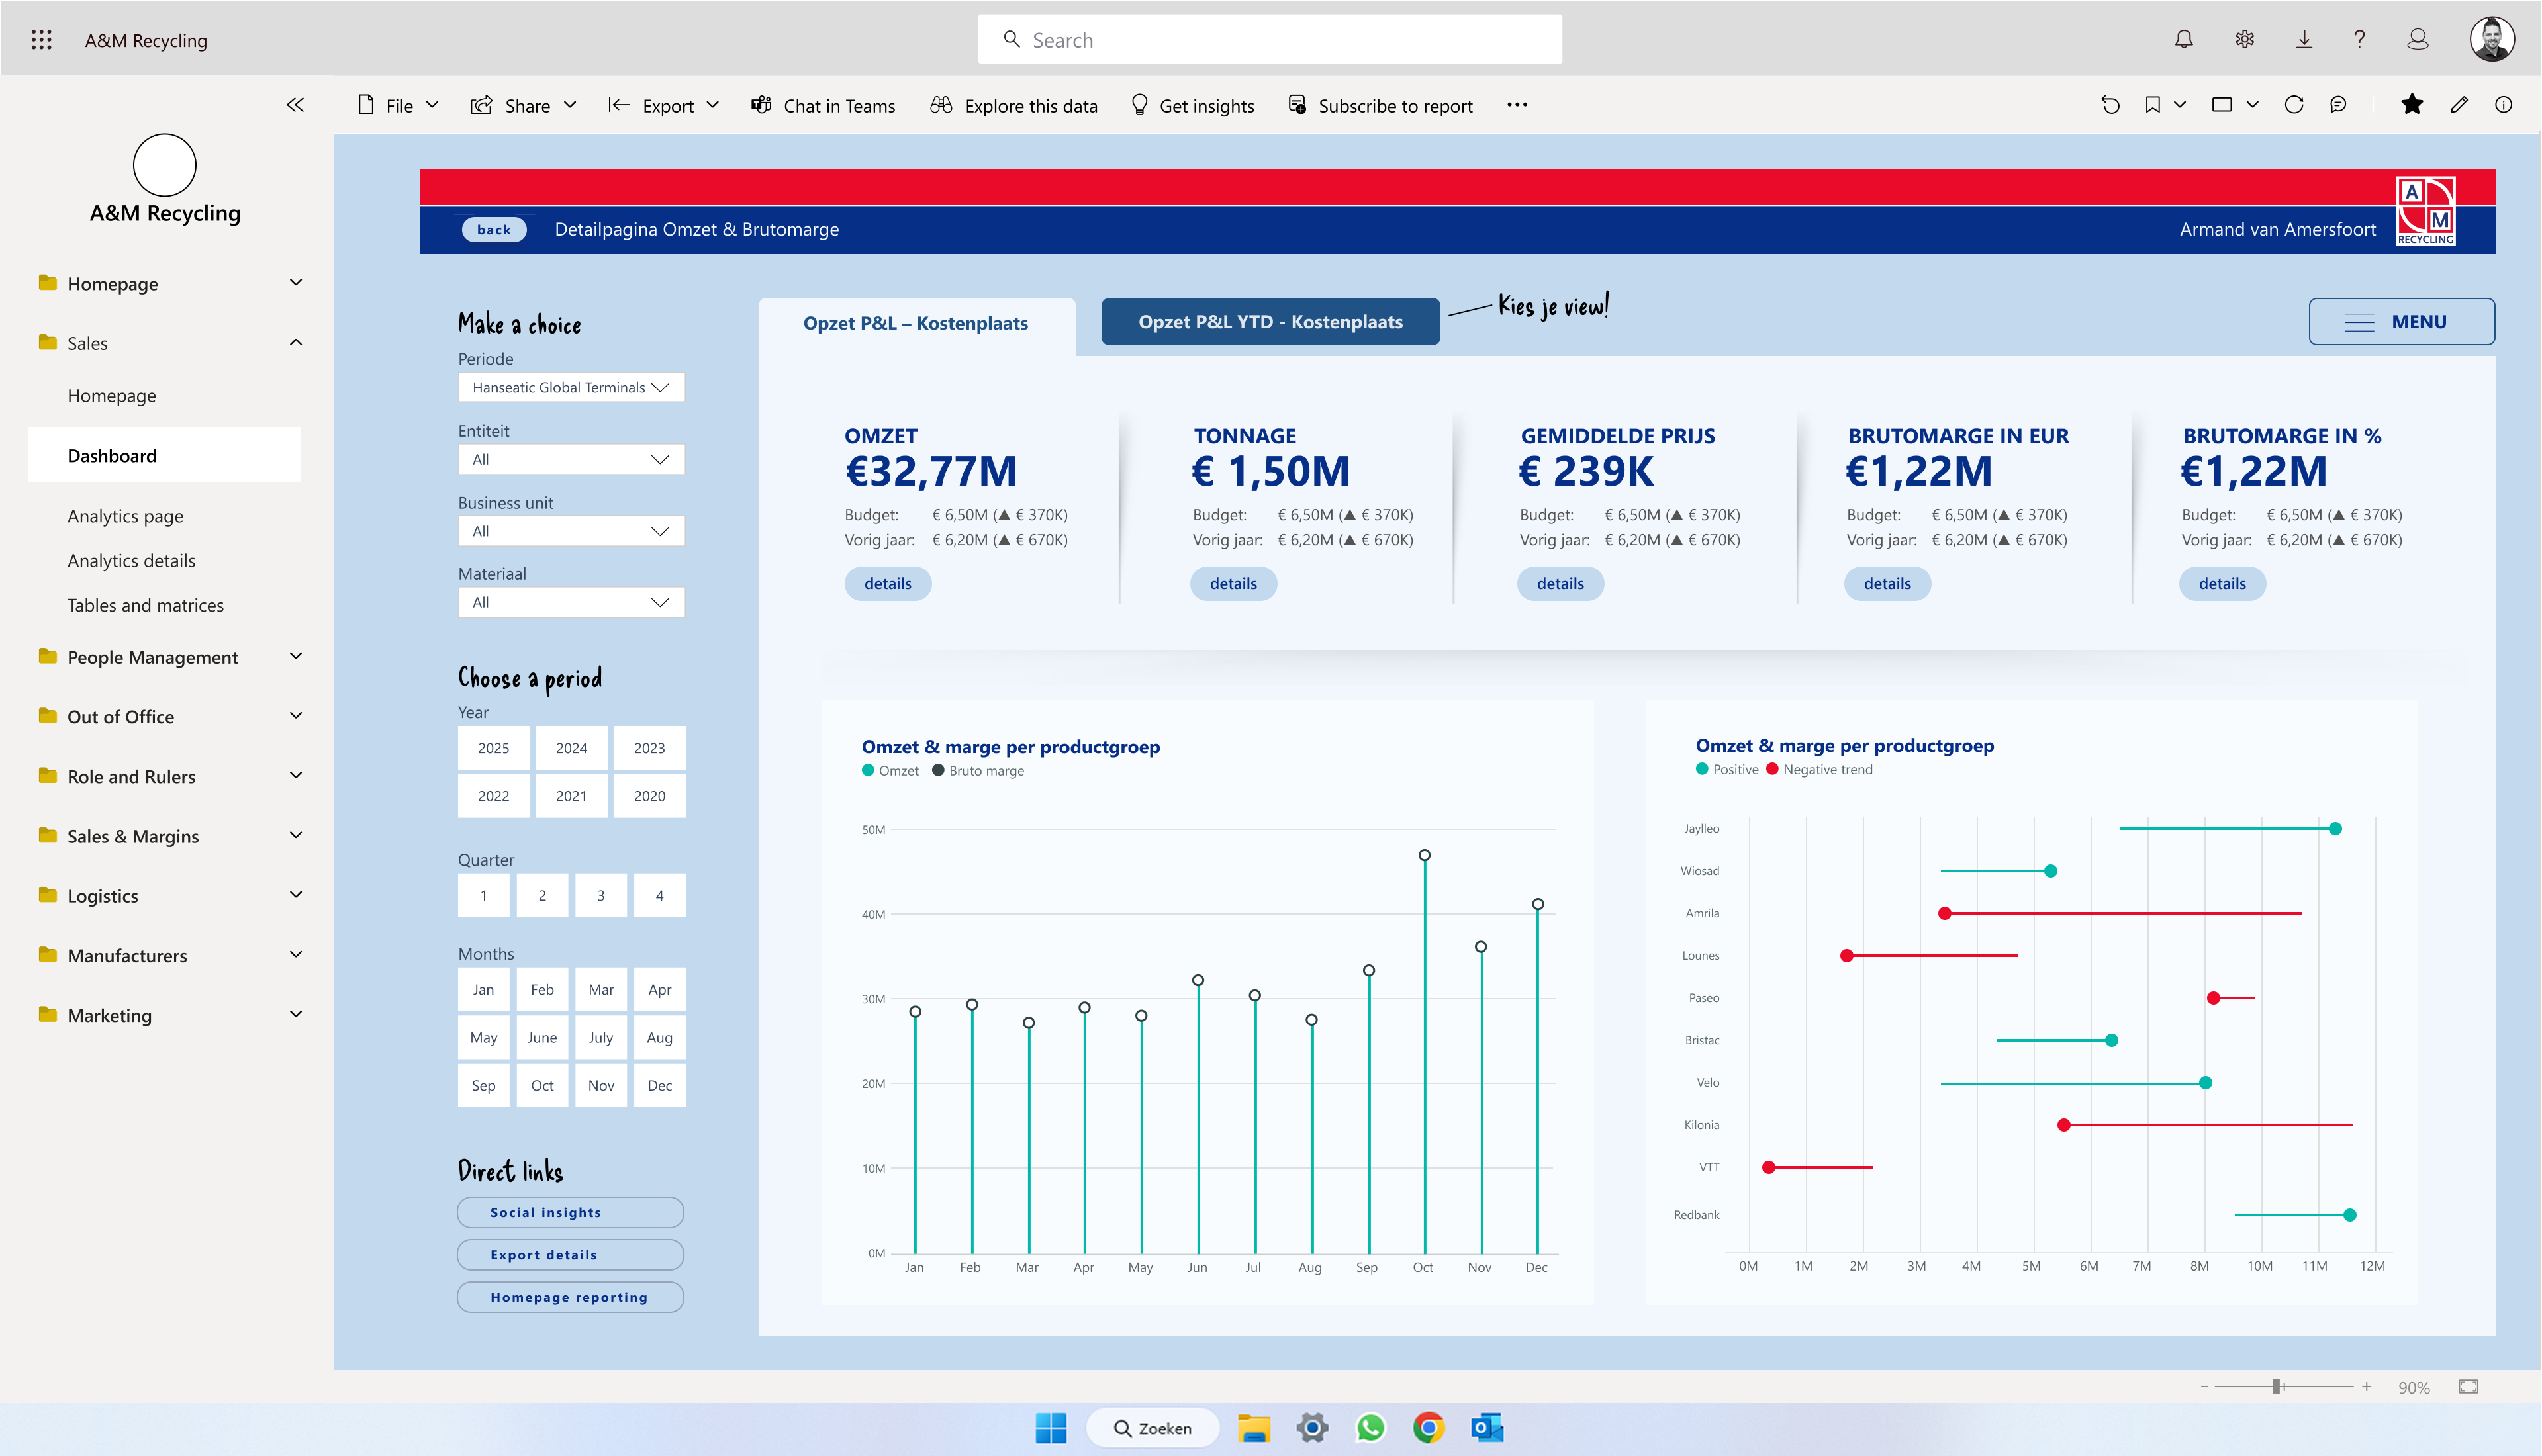Switch to Opzet P&L YTD - Kostenplaats tab
The image size is (2542, 1456).
click(1270, 322)
